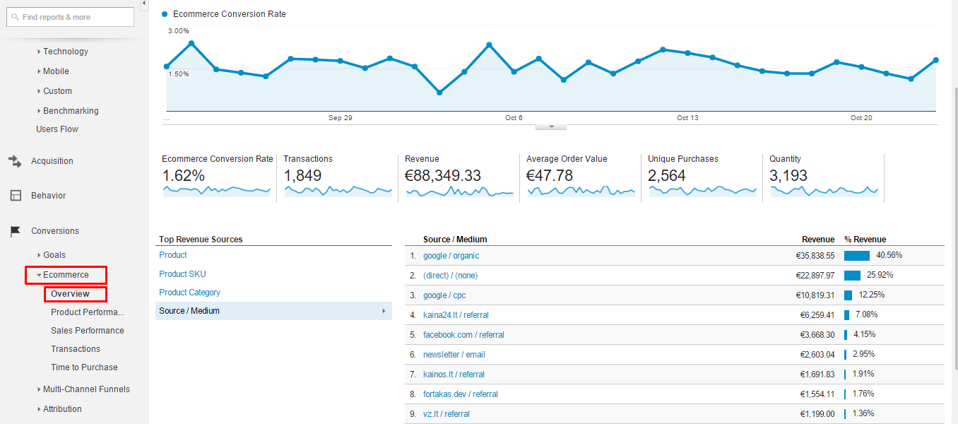
Task: Open the fortakas.dev / referral source
Action: 461,394
